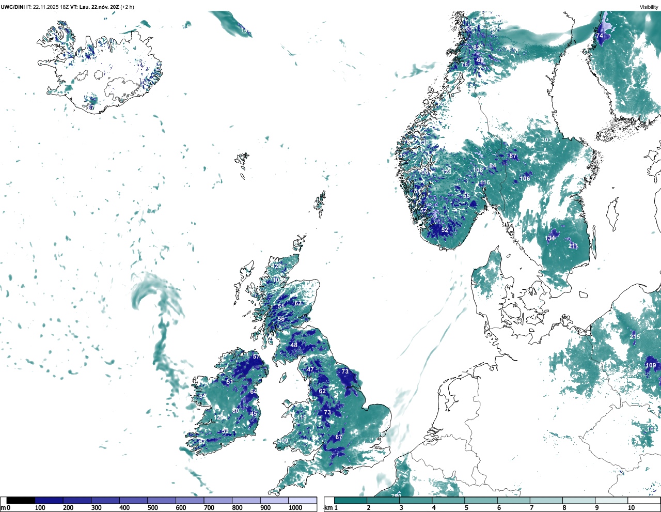Image resolution: width=661 pixels, height=512 pixels.
Task: Click the 215 value over Poland
Action: 635,336
